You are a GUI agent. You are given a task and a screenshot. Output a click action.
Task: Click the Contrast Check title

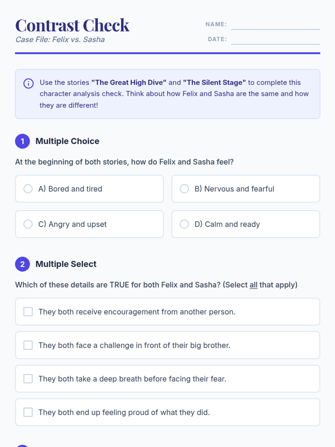click(x=72, y=25)
